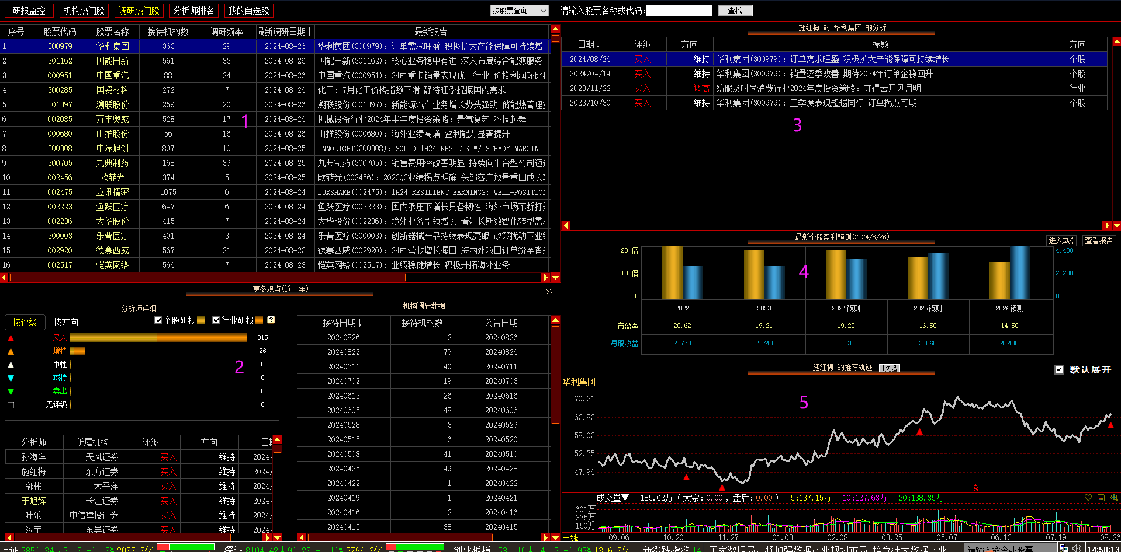1121x552 pixels.
Task: Click the cyan 减持 down-triangle icon
Action: pos(11,378)
